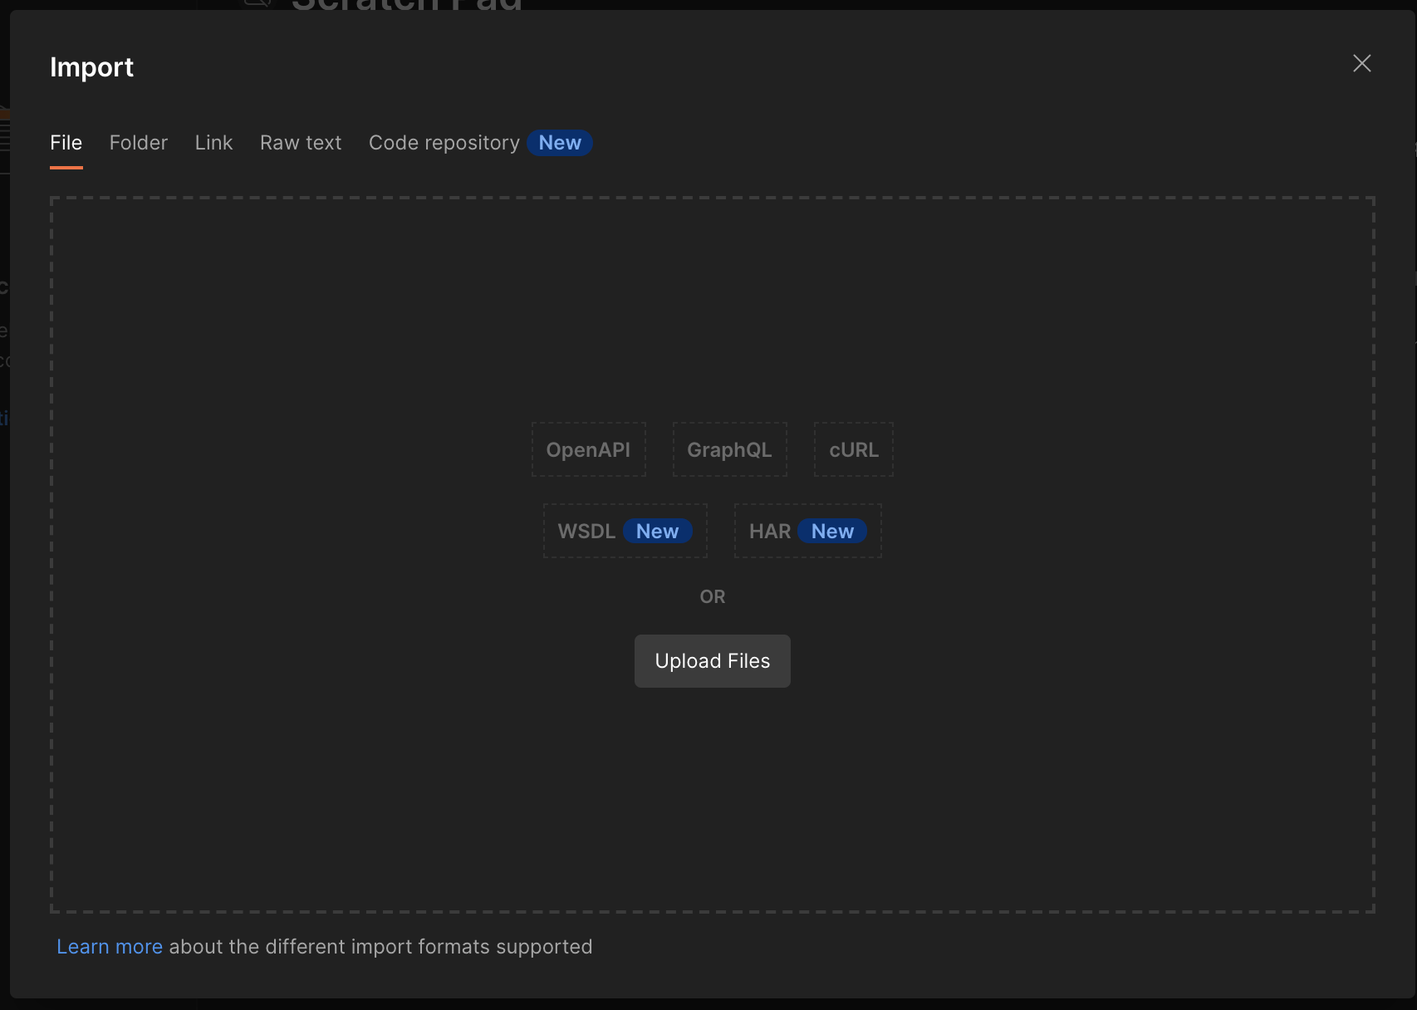Click the OR separator text
This screenshot has height=1010, width=1417.
click(712, 596)
